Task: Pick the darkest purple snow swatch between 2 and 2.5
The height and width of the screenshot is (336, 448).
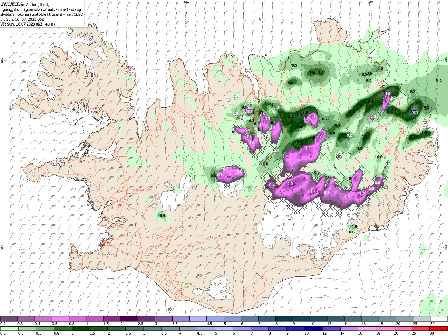Action: pyautogui.click(x=129, y=319)
